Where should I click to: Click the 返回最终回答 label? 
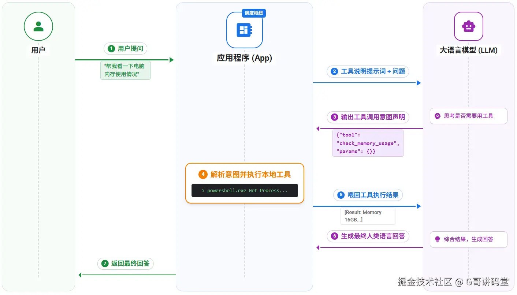[x=126, y=264]
